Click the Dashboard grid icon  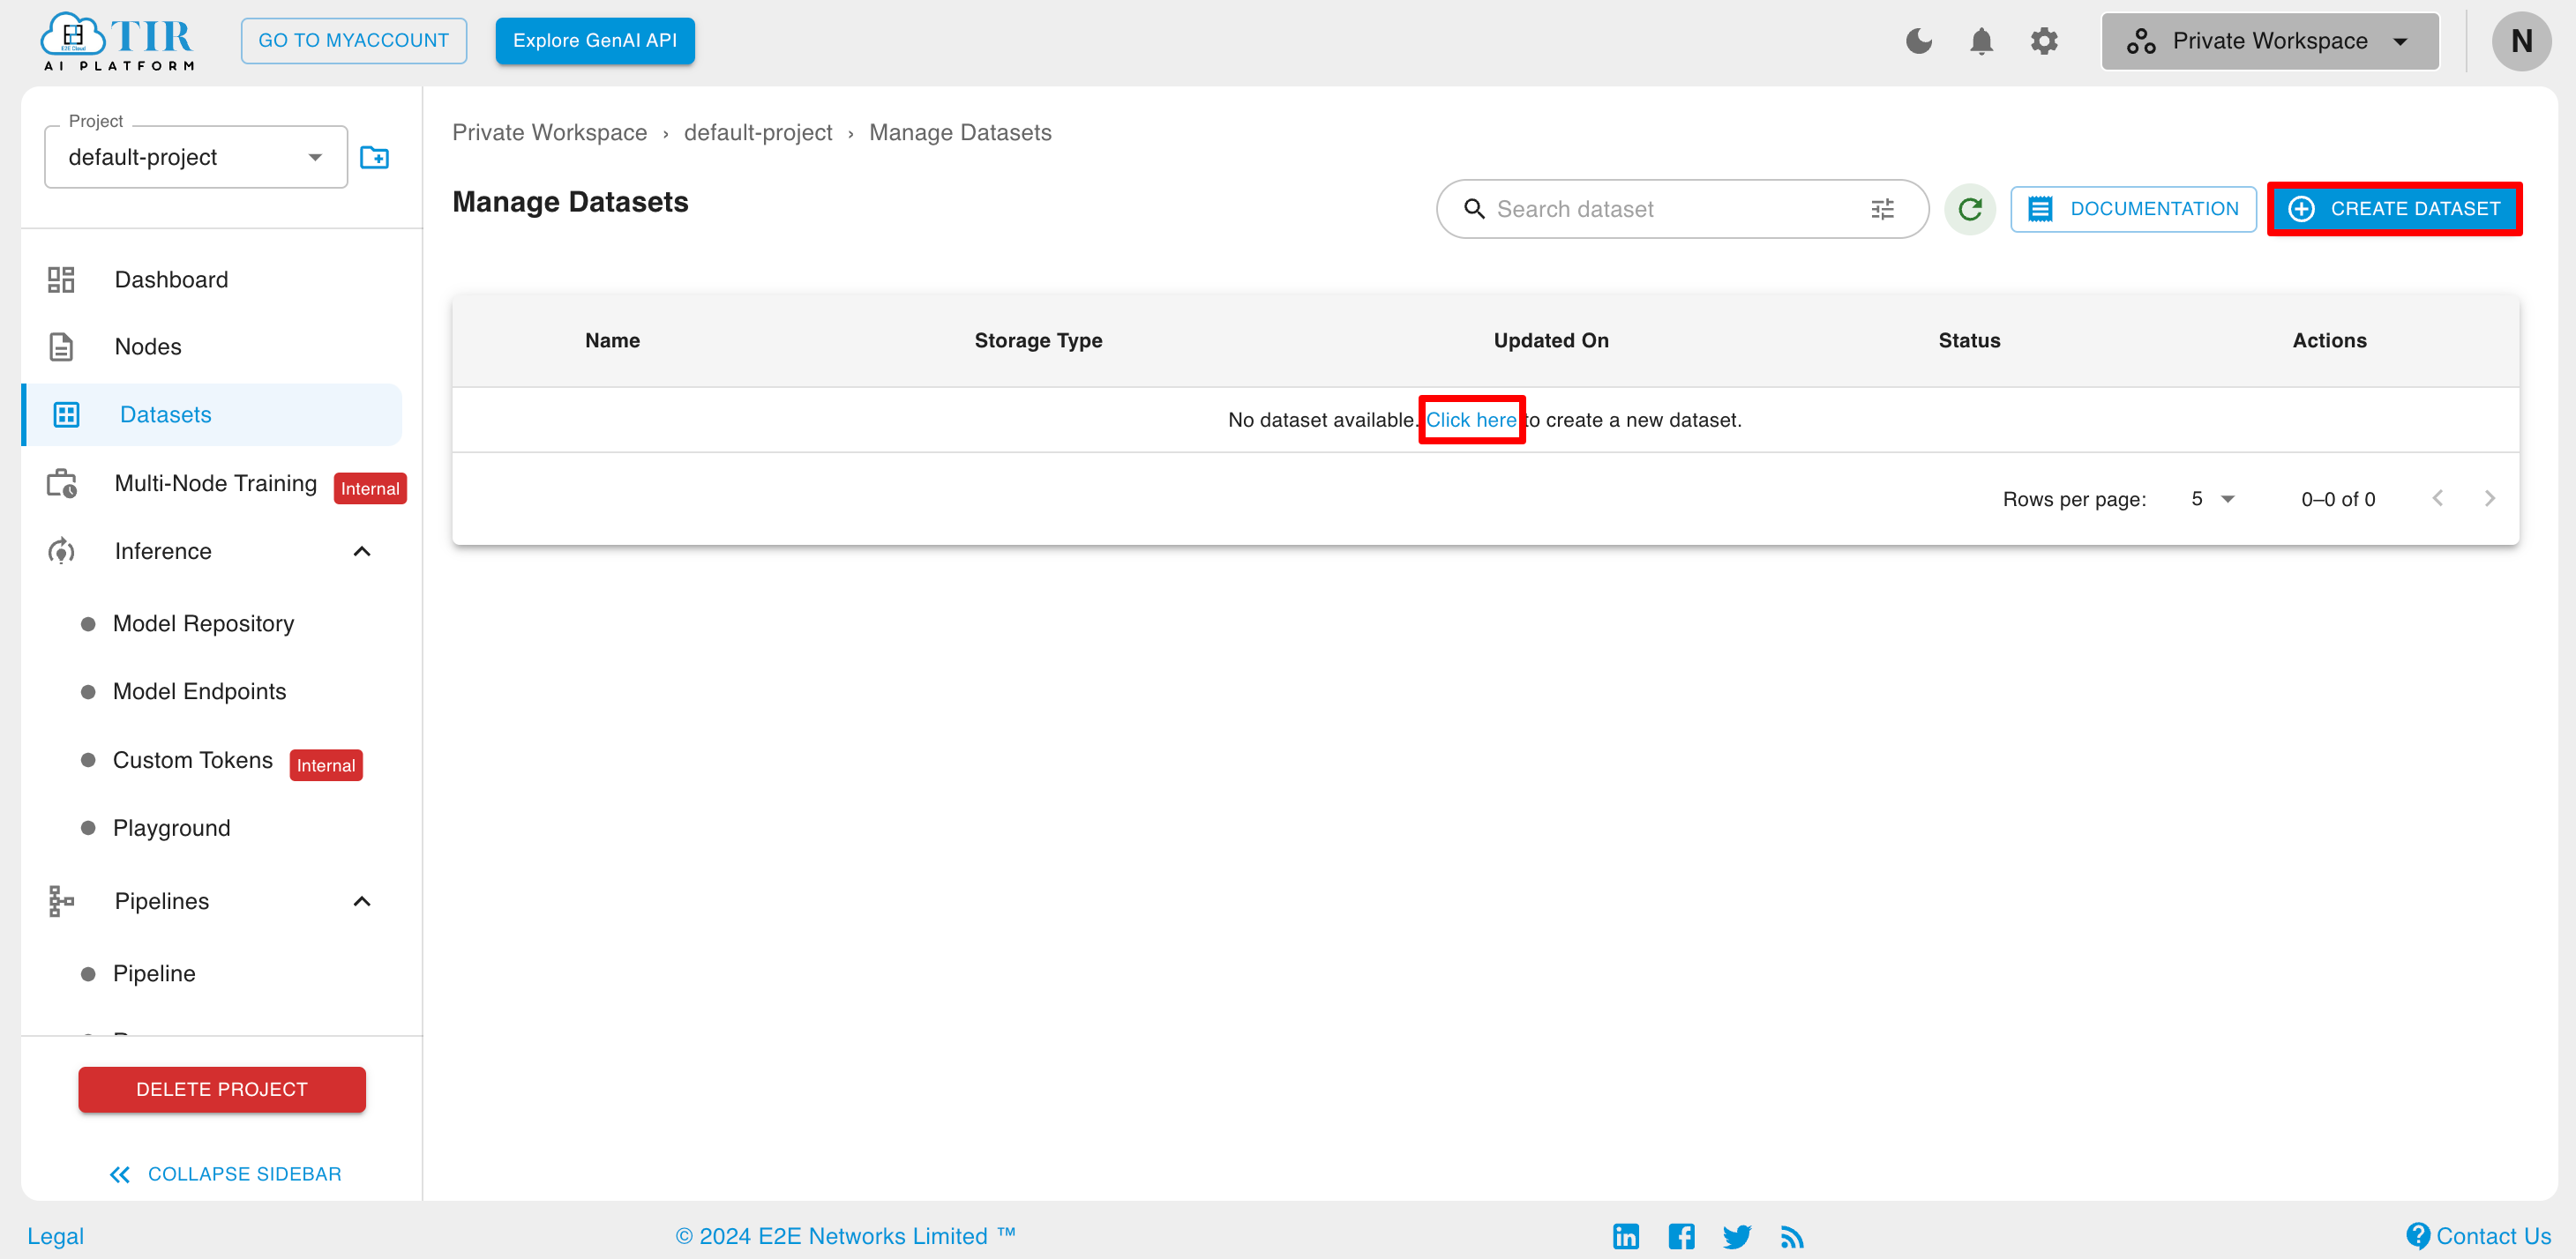click(x=61, y=279)
